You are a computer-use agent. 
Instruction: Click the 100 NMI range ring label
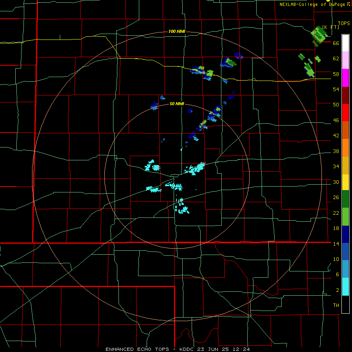[177, 31]
